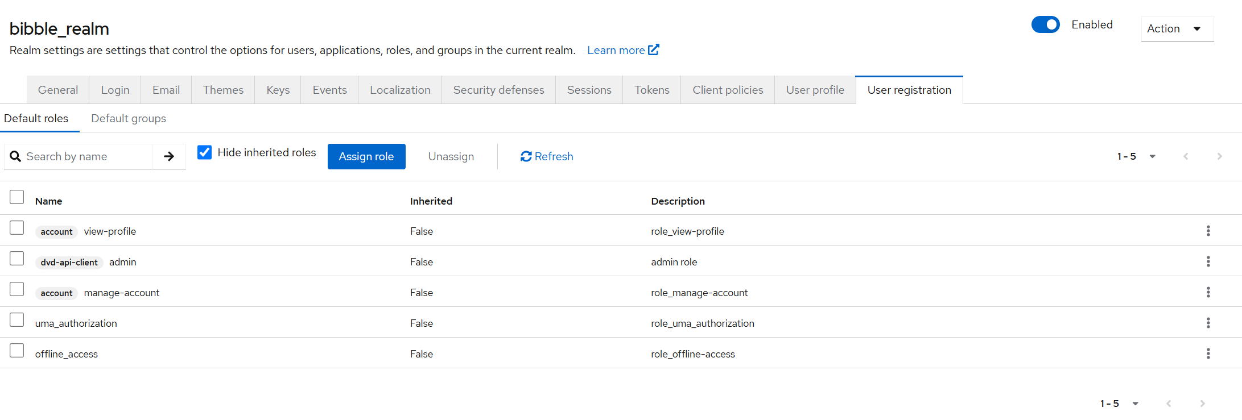Click the Name column header
The height and width of the screenshot is (420, 1242).
(48, 201)
